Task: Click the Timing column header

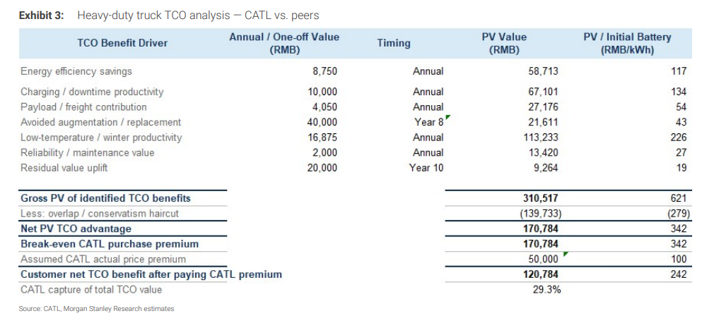Action: (393, 44)
